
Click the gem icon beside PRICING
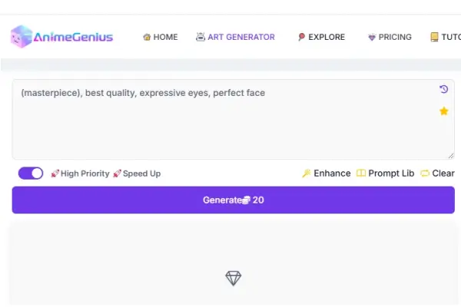tap(372, 38)
